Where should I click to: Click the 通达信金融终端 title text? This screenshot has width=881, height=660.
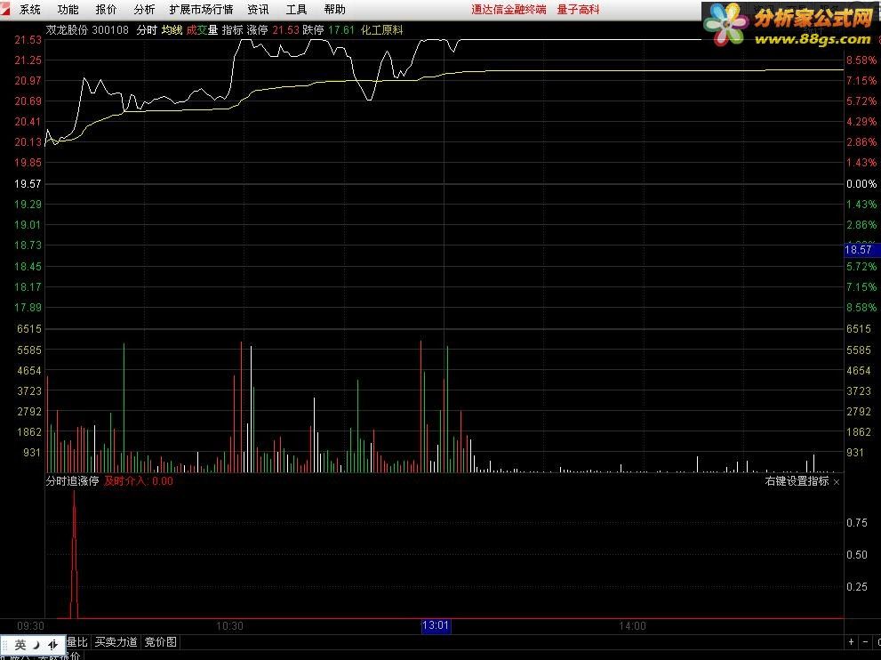tap(509, 10)
